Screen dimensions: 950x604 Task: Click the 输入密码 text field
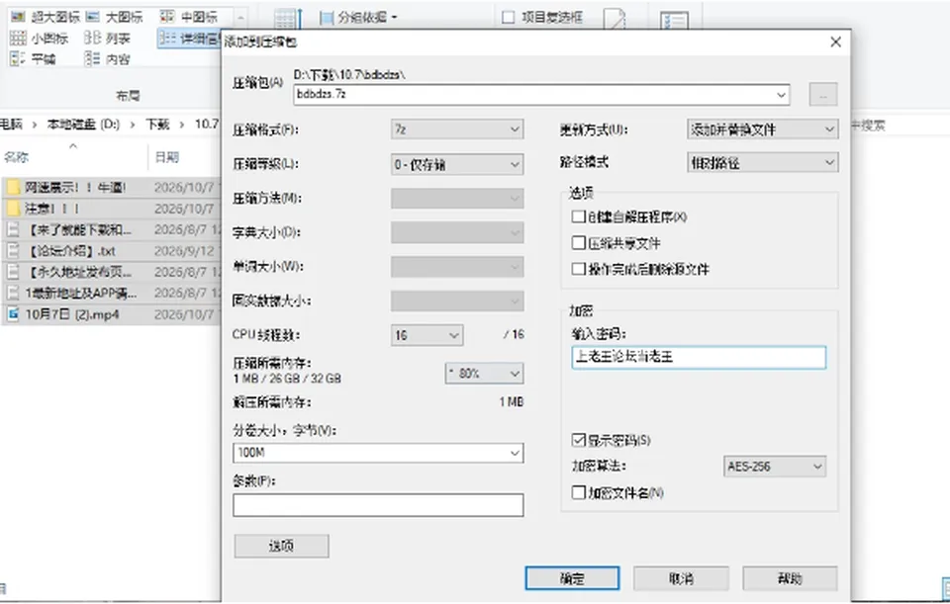point(699,357)
